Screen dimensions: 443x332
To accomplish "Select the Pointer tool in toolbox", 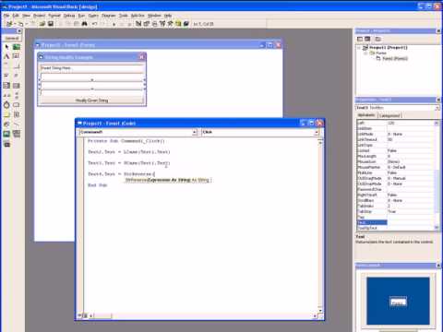I will click(x=6, y=47).
